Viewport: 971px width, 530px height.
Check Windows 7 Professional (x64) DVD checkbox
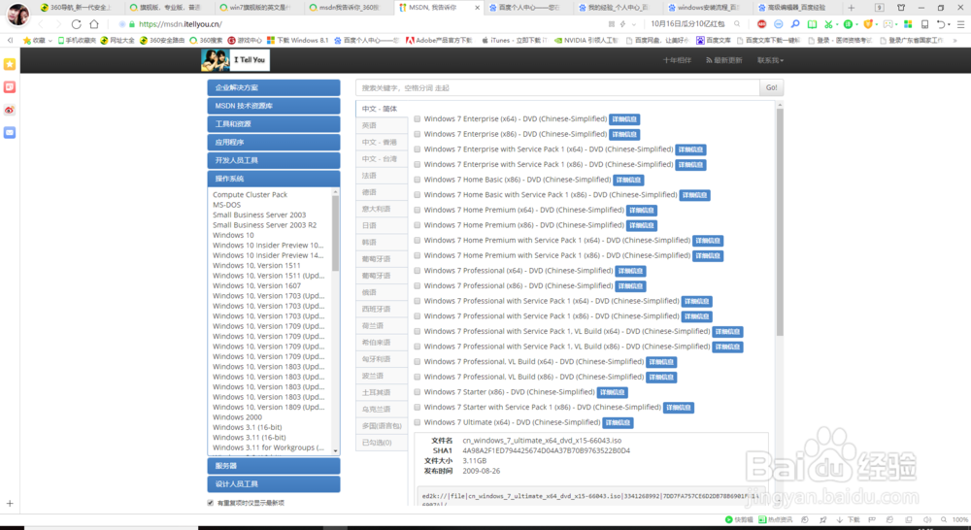[x=418, y=271]
